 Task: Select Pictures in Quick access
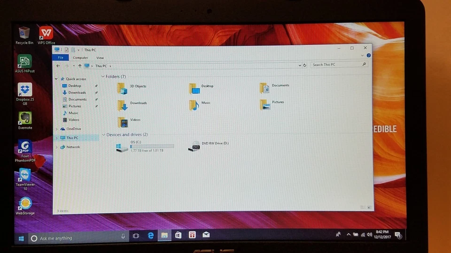(x=75, y=106)
